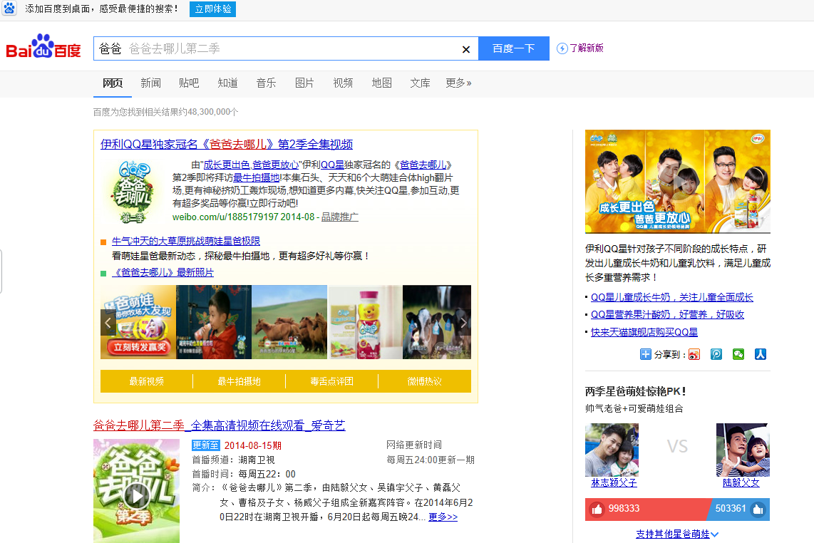814x543 pixels.
Task: Share to WeChat icon
Action: [x=738, y=355]
